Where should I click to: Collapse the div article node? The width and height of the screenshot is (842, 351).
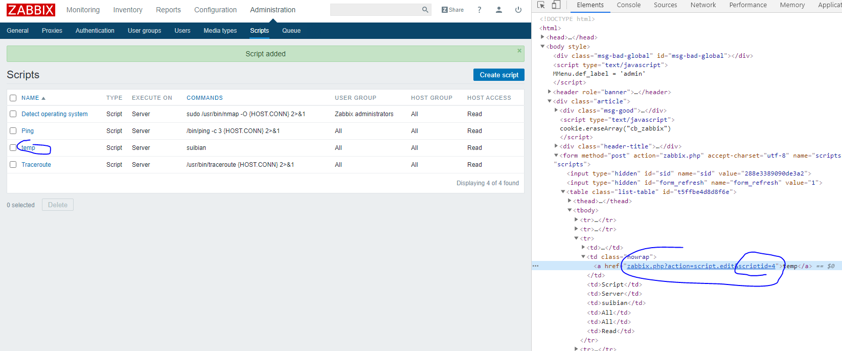tap(550, 101)
